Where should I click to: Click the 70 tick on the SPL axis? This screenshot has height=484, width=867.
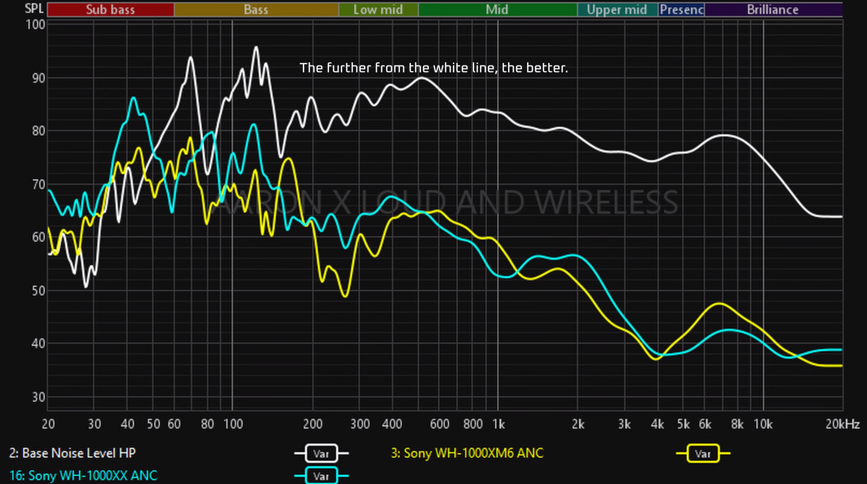click(39, 184)
